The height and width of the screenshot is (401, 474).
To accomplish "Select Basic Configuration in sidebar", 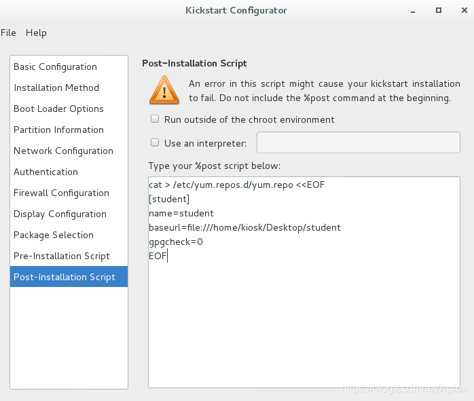I will (56, 66).
